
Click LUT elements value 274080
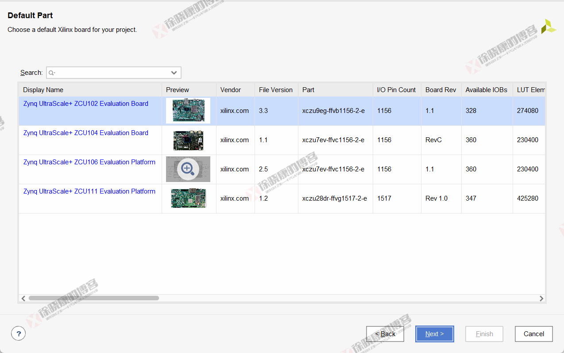(x=528, y=111)
